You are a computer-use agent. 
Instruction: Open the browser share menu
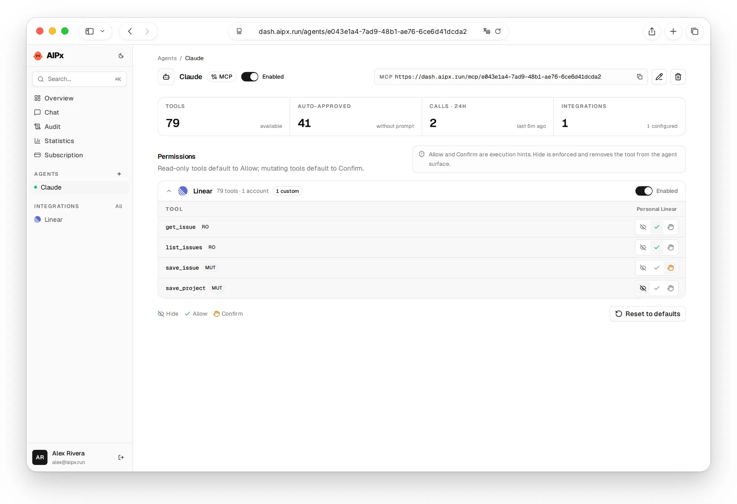coord(652,31)
